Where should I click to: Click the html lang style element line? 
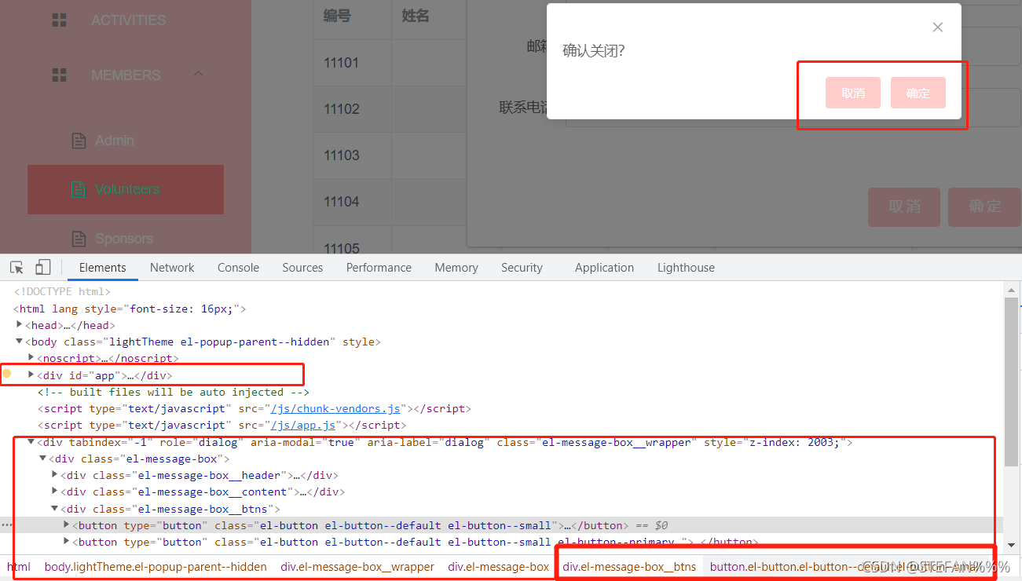(130, 309)
